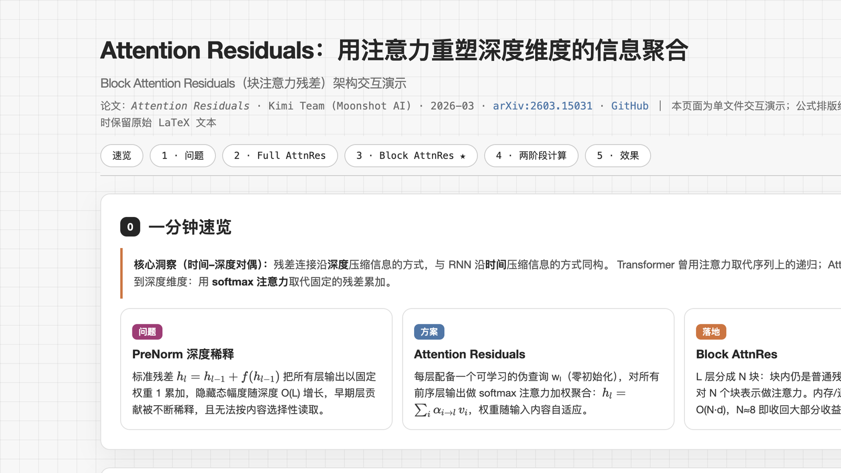Click the "一分钟速览" section heading
The image size is (841, 473).
pyautogui.click(x=190, y=227)
